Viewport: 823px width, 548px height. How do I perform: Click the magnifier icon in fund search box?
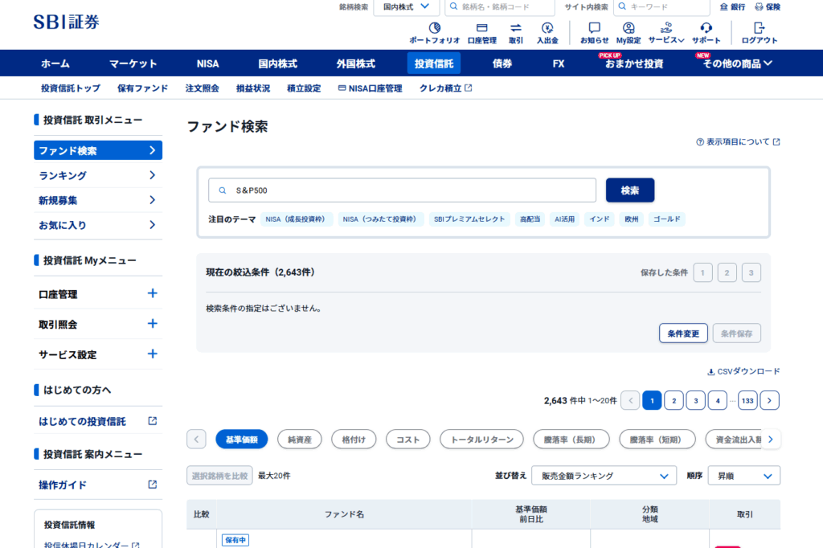[x=223, y=190]
